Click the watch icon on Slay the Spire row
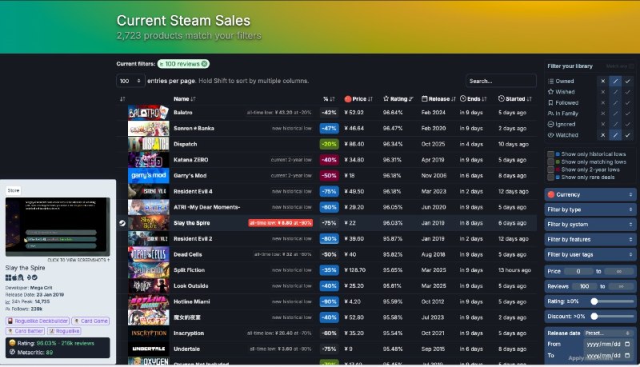Screen dimensions: 640x367 click(x=122, y=223)
